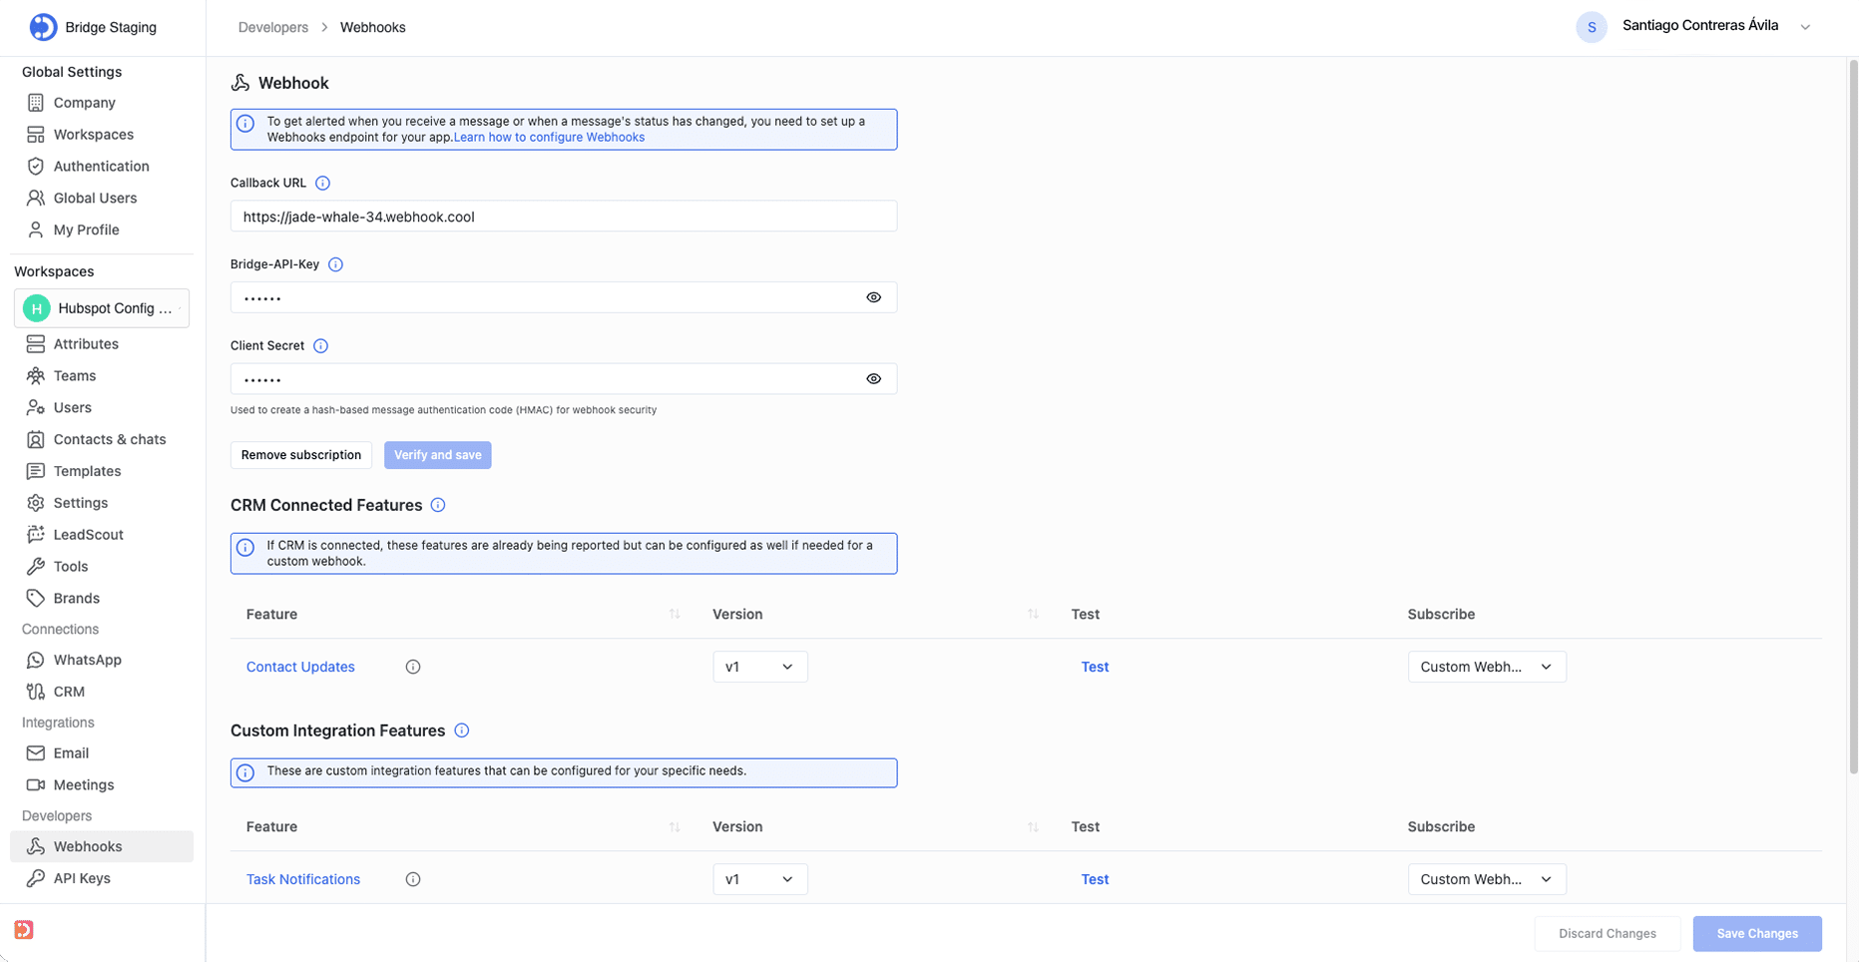Open the user account dropdown chevron
The width and height of the screenshot is (1859, 962).
[1805, 27]
